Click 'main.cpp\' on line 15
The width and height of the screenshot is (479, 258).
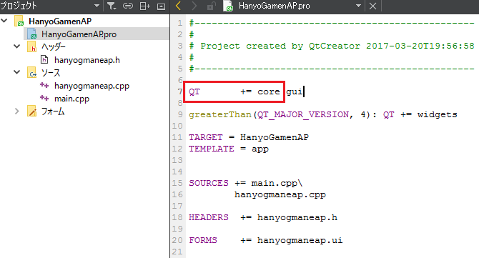277,183
